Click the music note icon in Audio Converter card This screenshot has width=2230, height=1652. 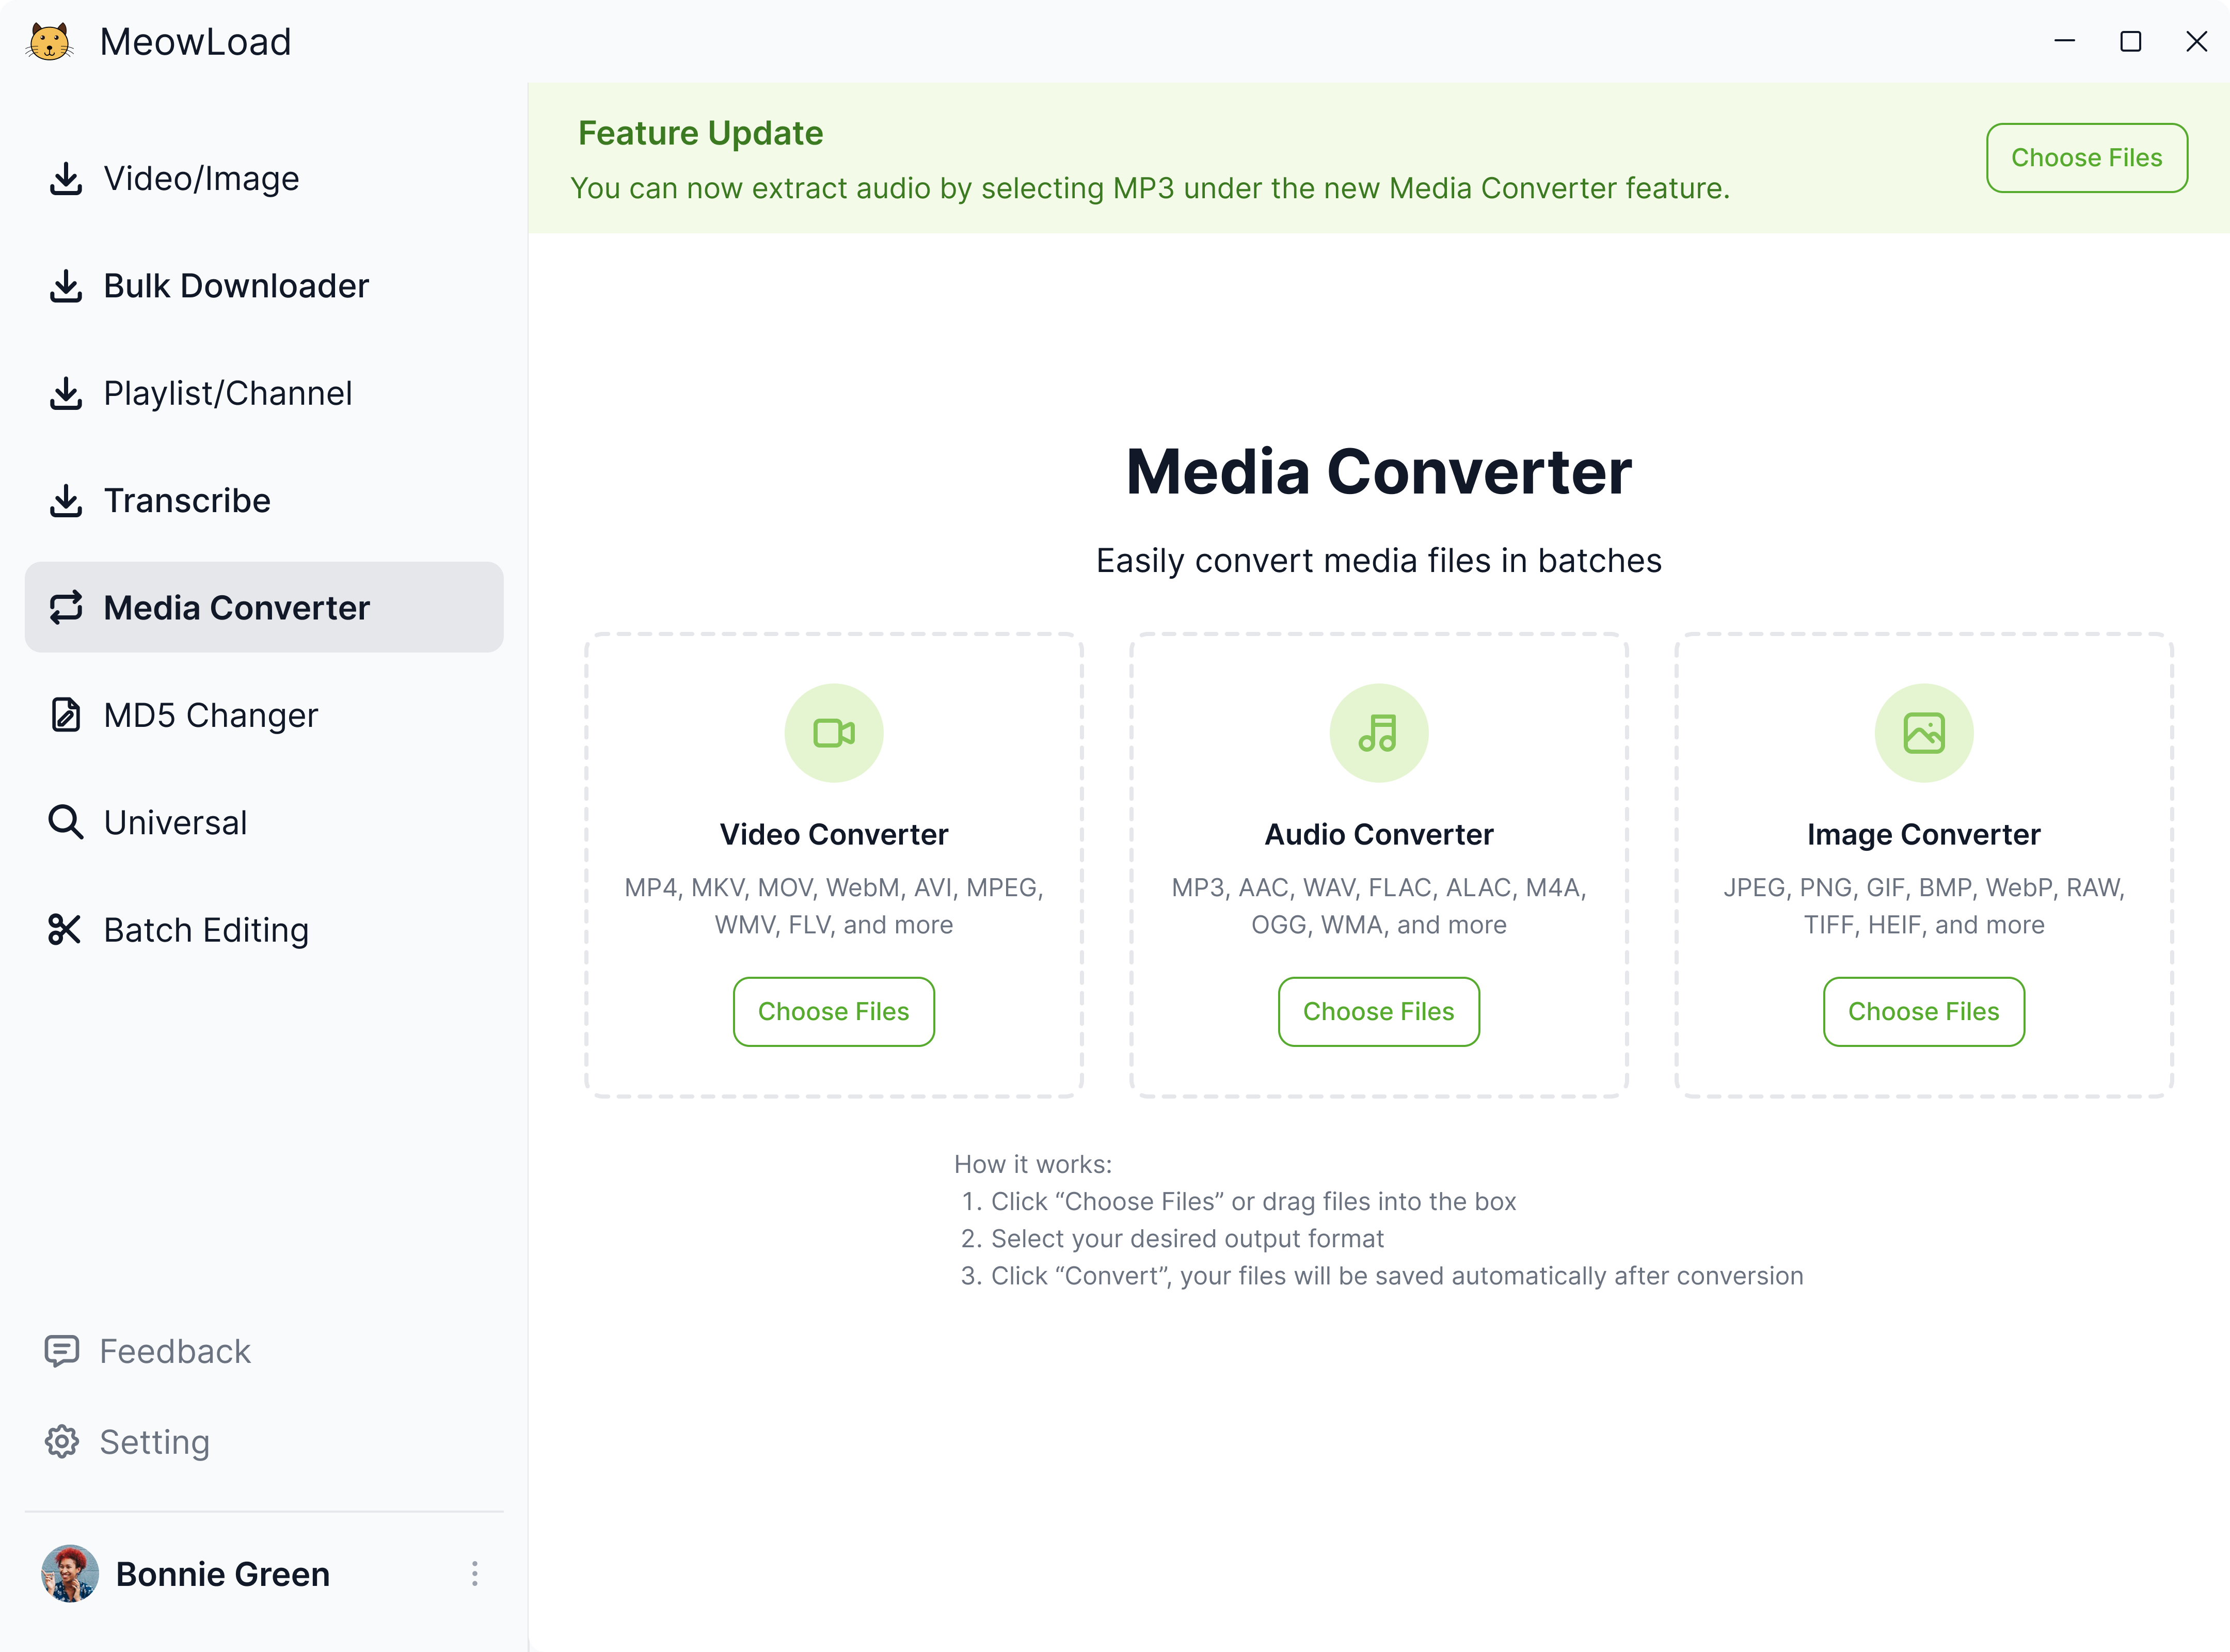tap(1378, 733)
